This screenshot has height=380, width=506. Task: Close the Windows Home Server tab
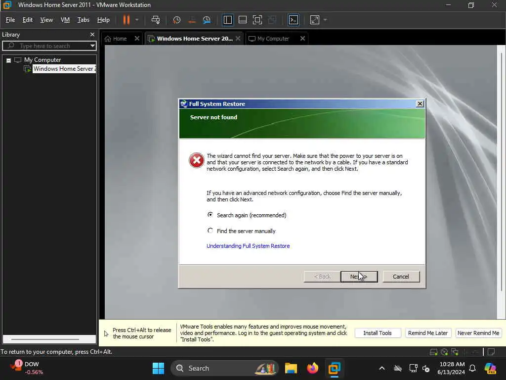[238, 39]
